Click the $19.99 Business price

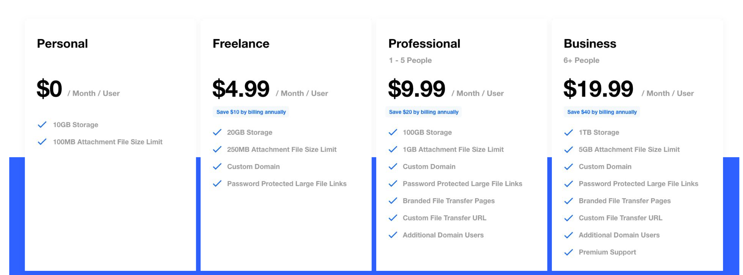(x=598, y=89)
